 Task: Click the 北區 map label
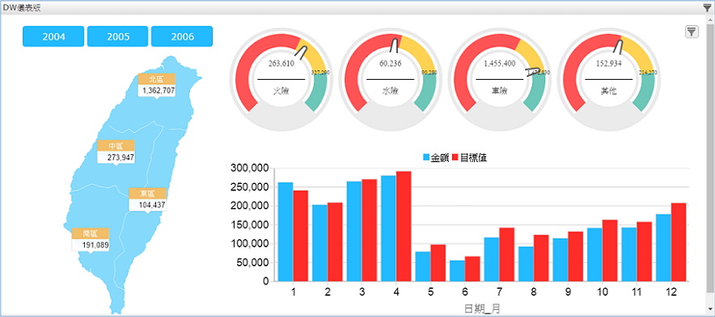[x=156, y=79]
